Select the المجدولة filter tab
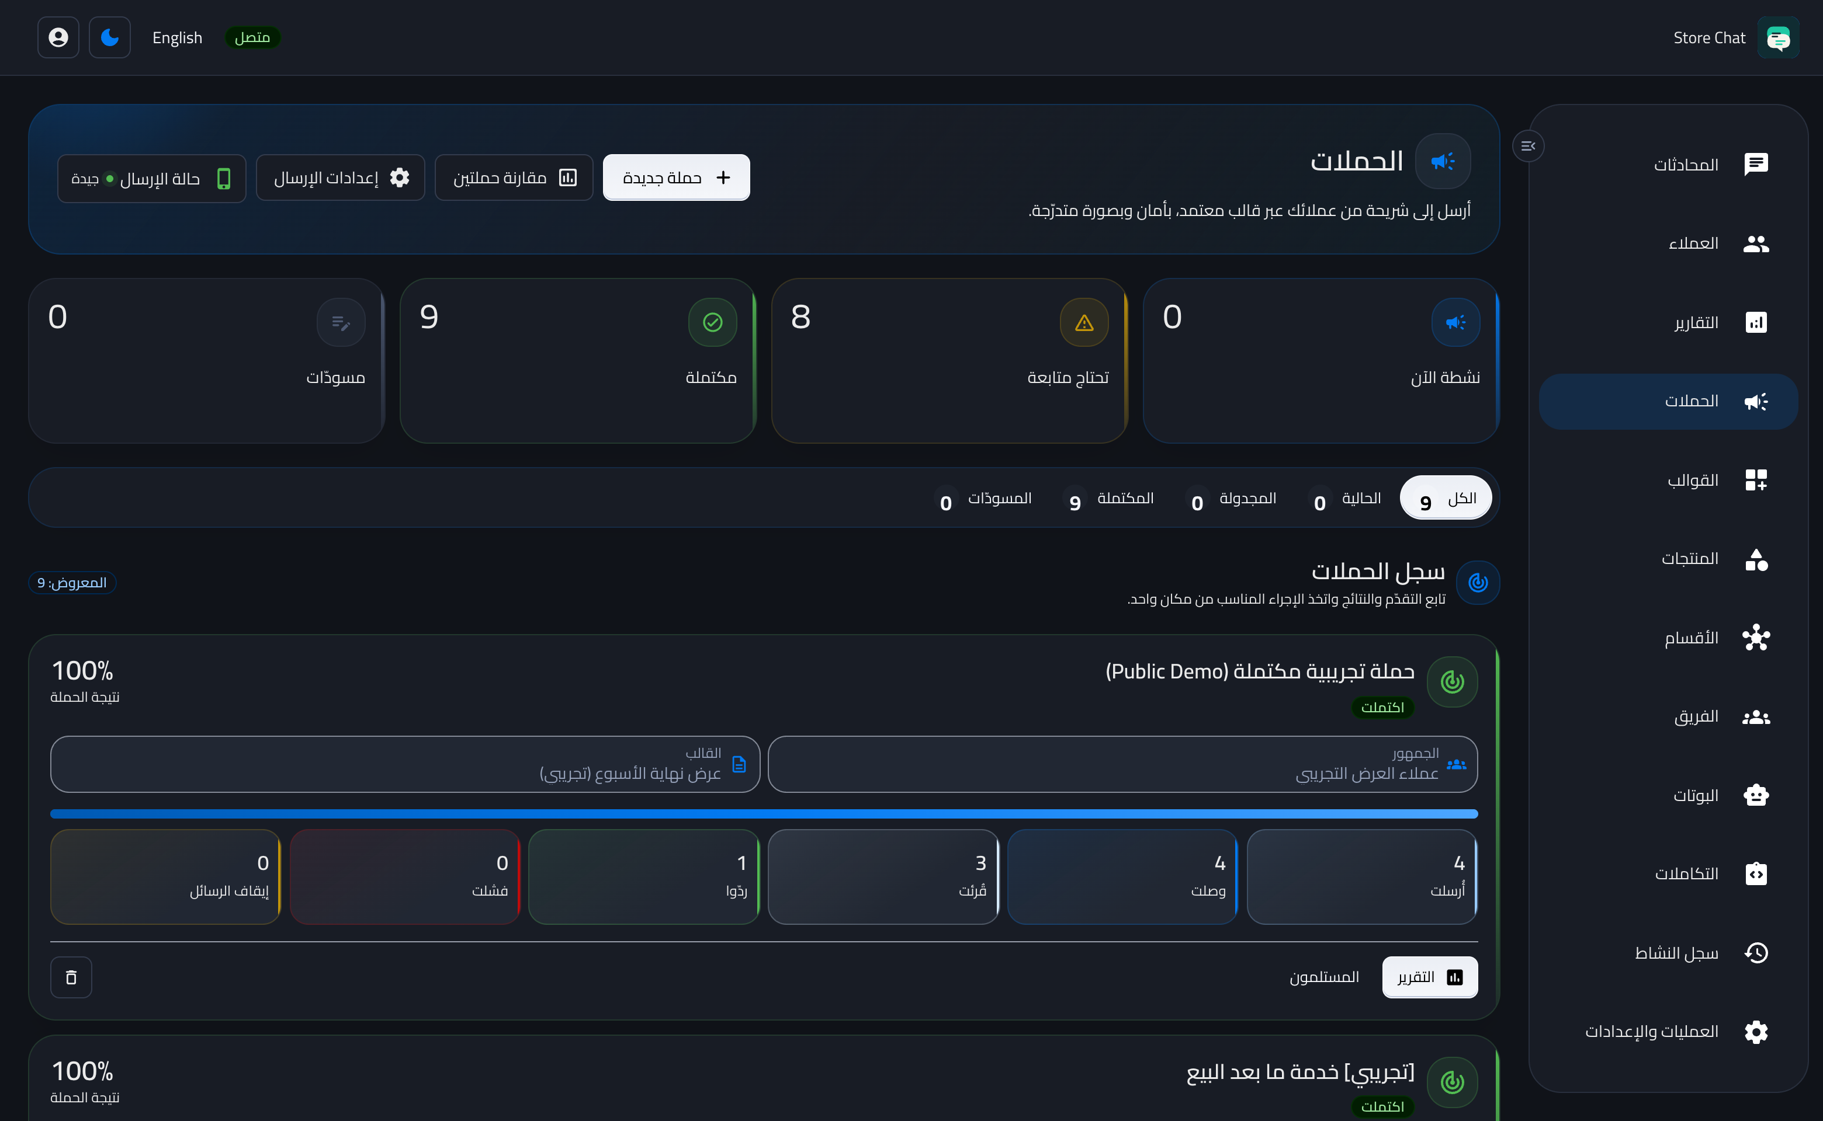1823x1121 pixels. (x=1230, y=498)
